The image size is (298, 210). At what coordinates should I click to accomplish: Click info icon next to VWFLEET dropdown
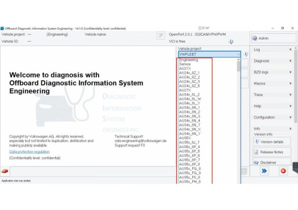246,54
